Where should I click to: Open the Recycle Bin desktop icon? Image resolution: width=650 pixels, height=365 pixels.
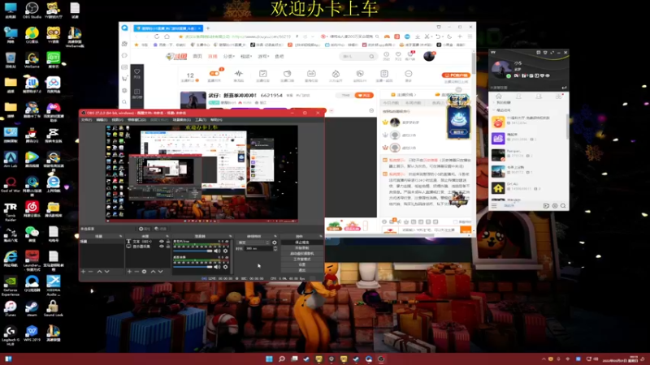pyautogui.click(x=11, y=60)
